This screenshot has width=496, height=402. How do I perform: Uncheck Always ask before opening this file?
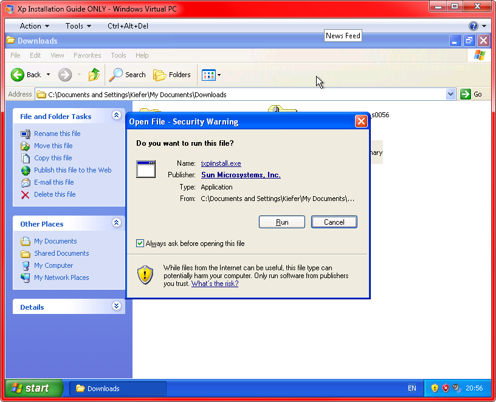coord(140,243)
